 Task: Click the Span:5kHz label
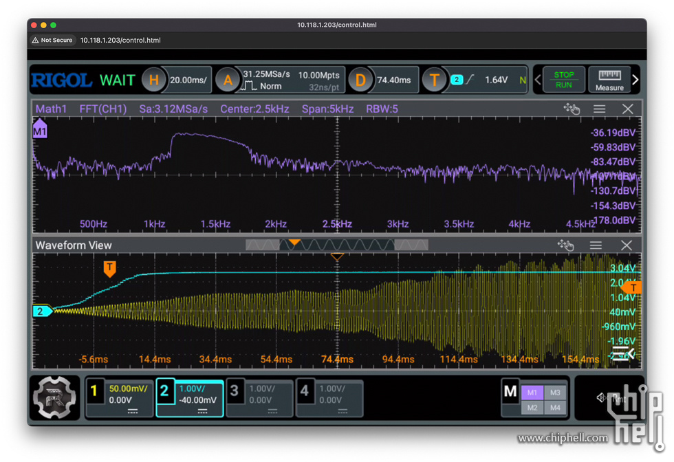click(x=327, y=109)
